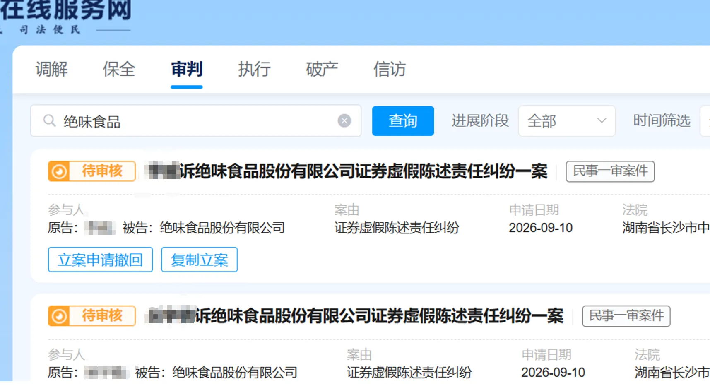The height and width of the screenshot is (385, 710).
Task: Switch to the 保全 tab
Action: (119, 69)
